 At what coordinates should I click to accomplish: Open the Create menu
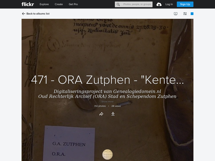tap(59, 4)
